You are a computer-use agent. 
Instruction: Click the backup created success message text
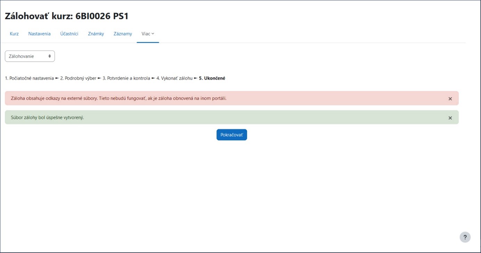pos(47,118)
